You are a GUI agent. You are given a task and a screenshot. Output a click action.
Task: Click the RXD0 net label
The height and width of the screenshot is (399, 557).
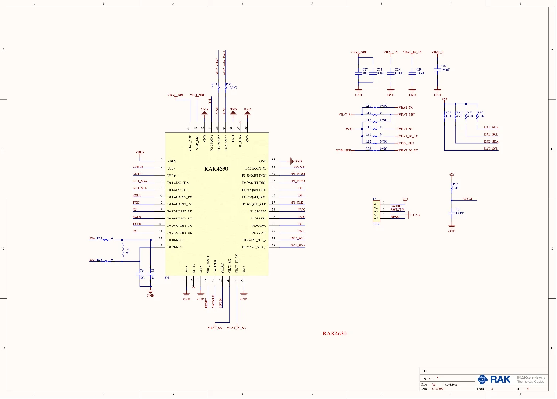pos(137,217)
